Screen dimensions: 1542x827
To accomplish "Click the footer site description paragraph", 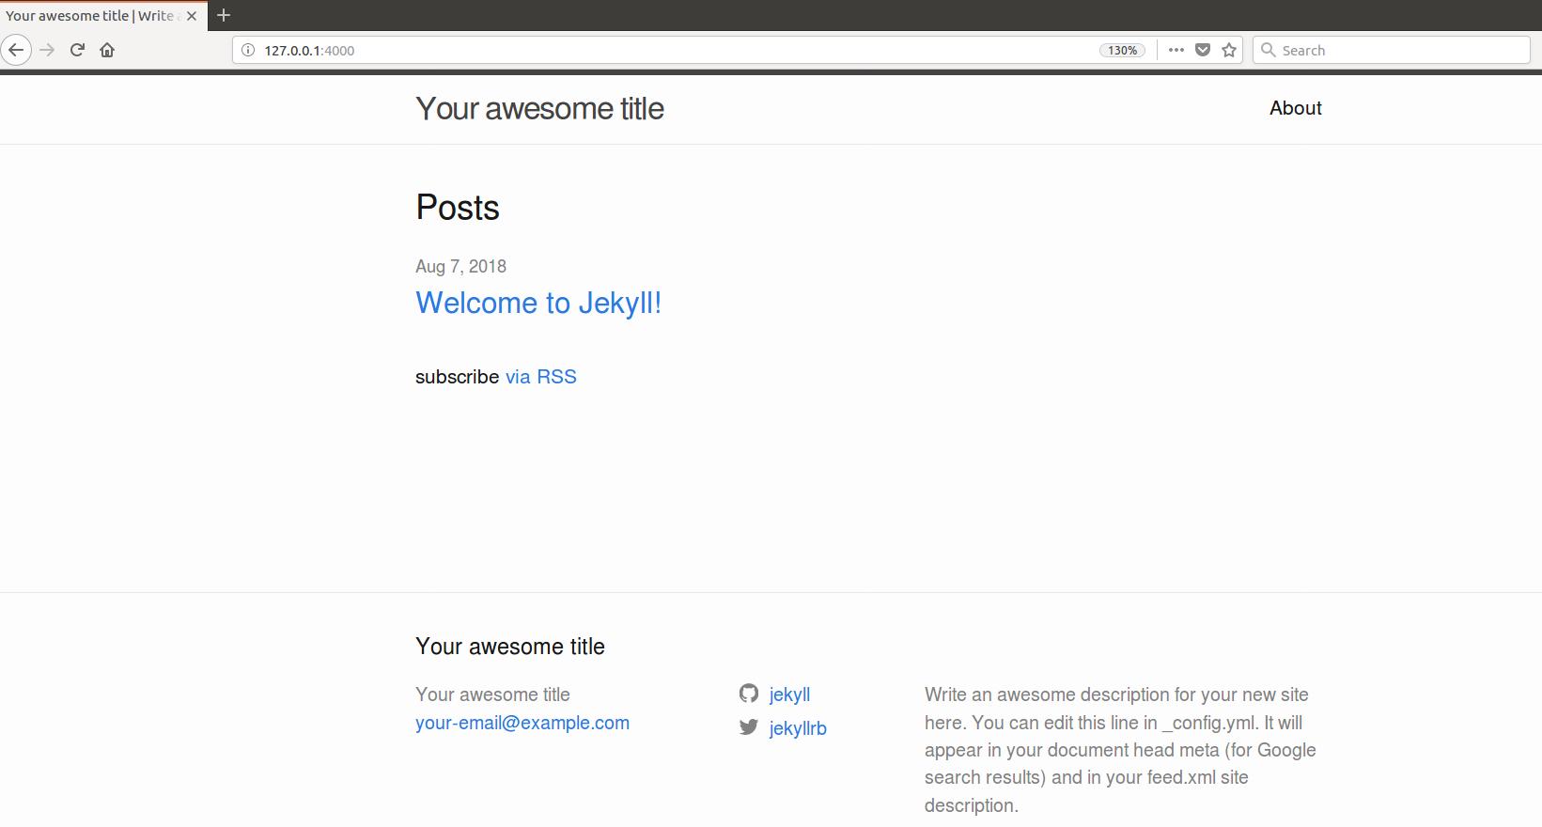I will [1120, 750].
